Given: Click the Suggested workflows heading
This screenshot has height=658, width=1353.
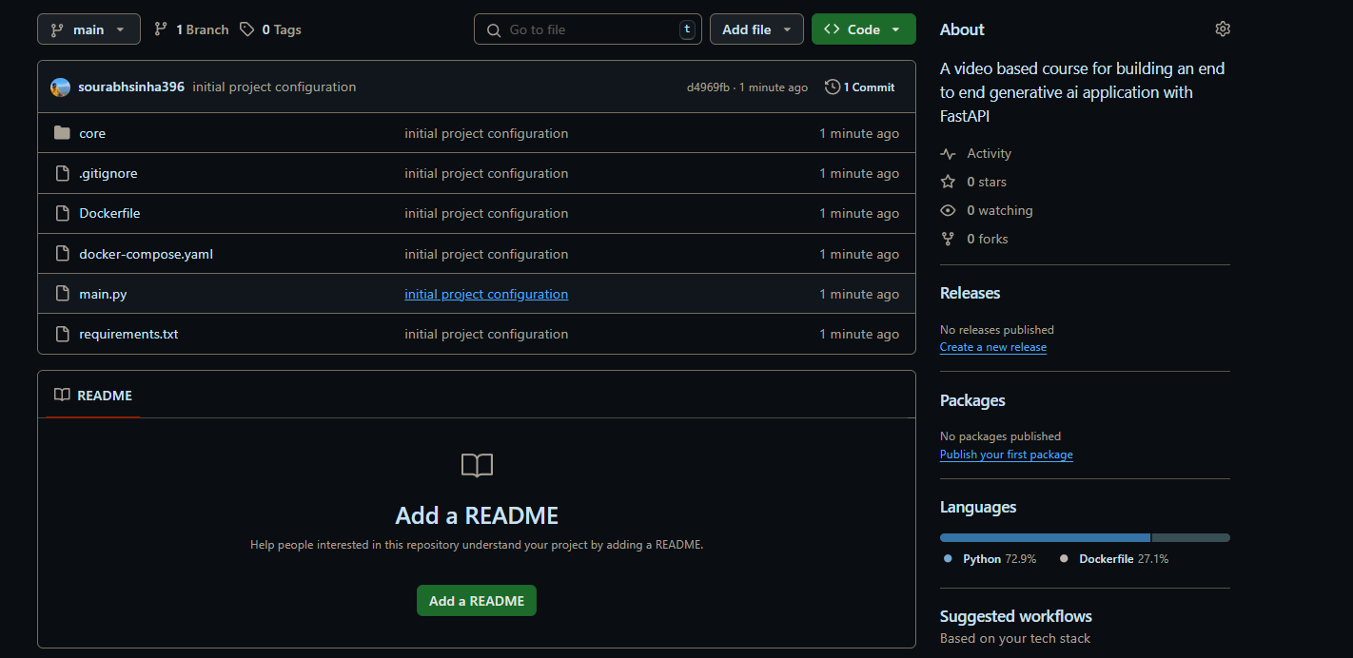Looking at the screenshot, I should tap(1016, 616).
